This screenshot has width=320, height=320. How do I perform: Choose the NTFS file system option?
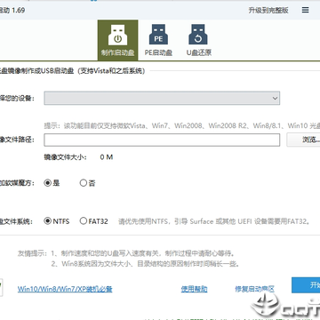(57, 221)
